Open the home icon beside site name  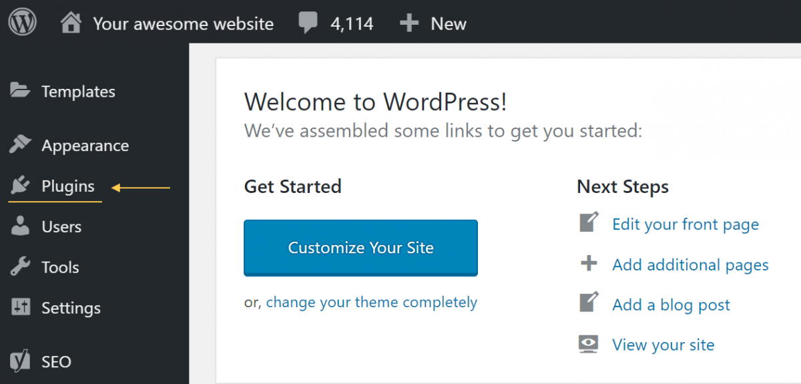(x=71, y=23)
